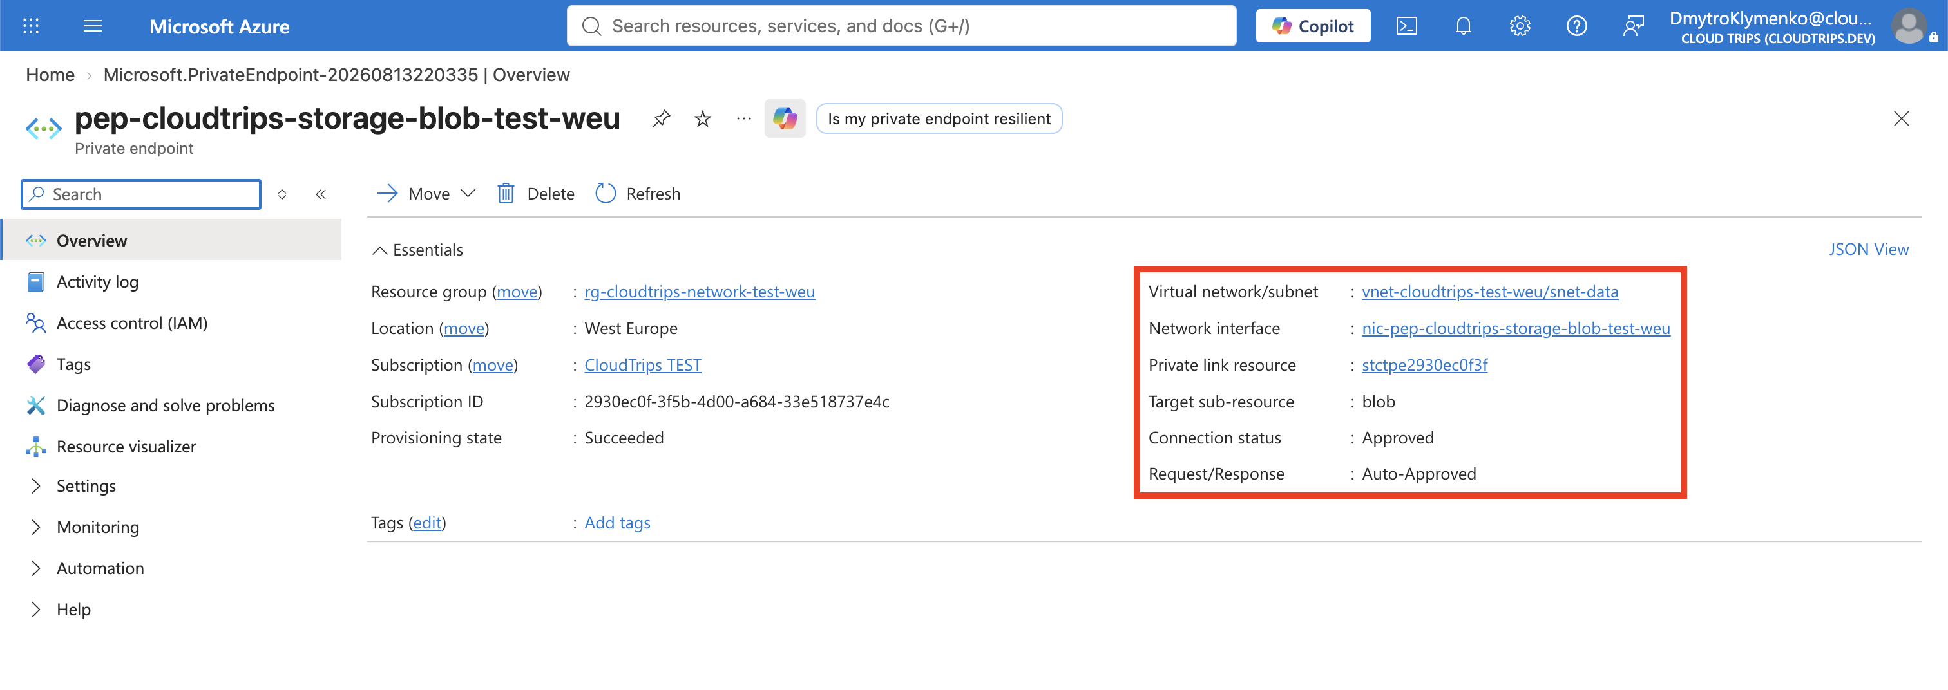Open nic-pep-cloudtrips-storage-blob-test-weu interface
1948x690 pixels.
click(1516, 329)
